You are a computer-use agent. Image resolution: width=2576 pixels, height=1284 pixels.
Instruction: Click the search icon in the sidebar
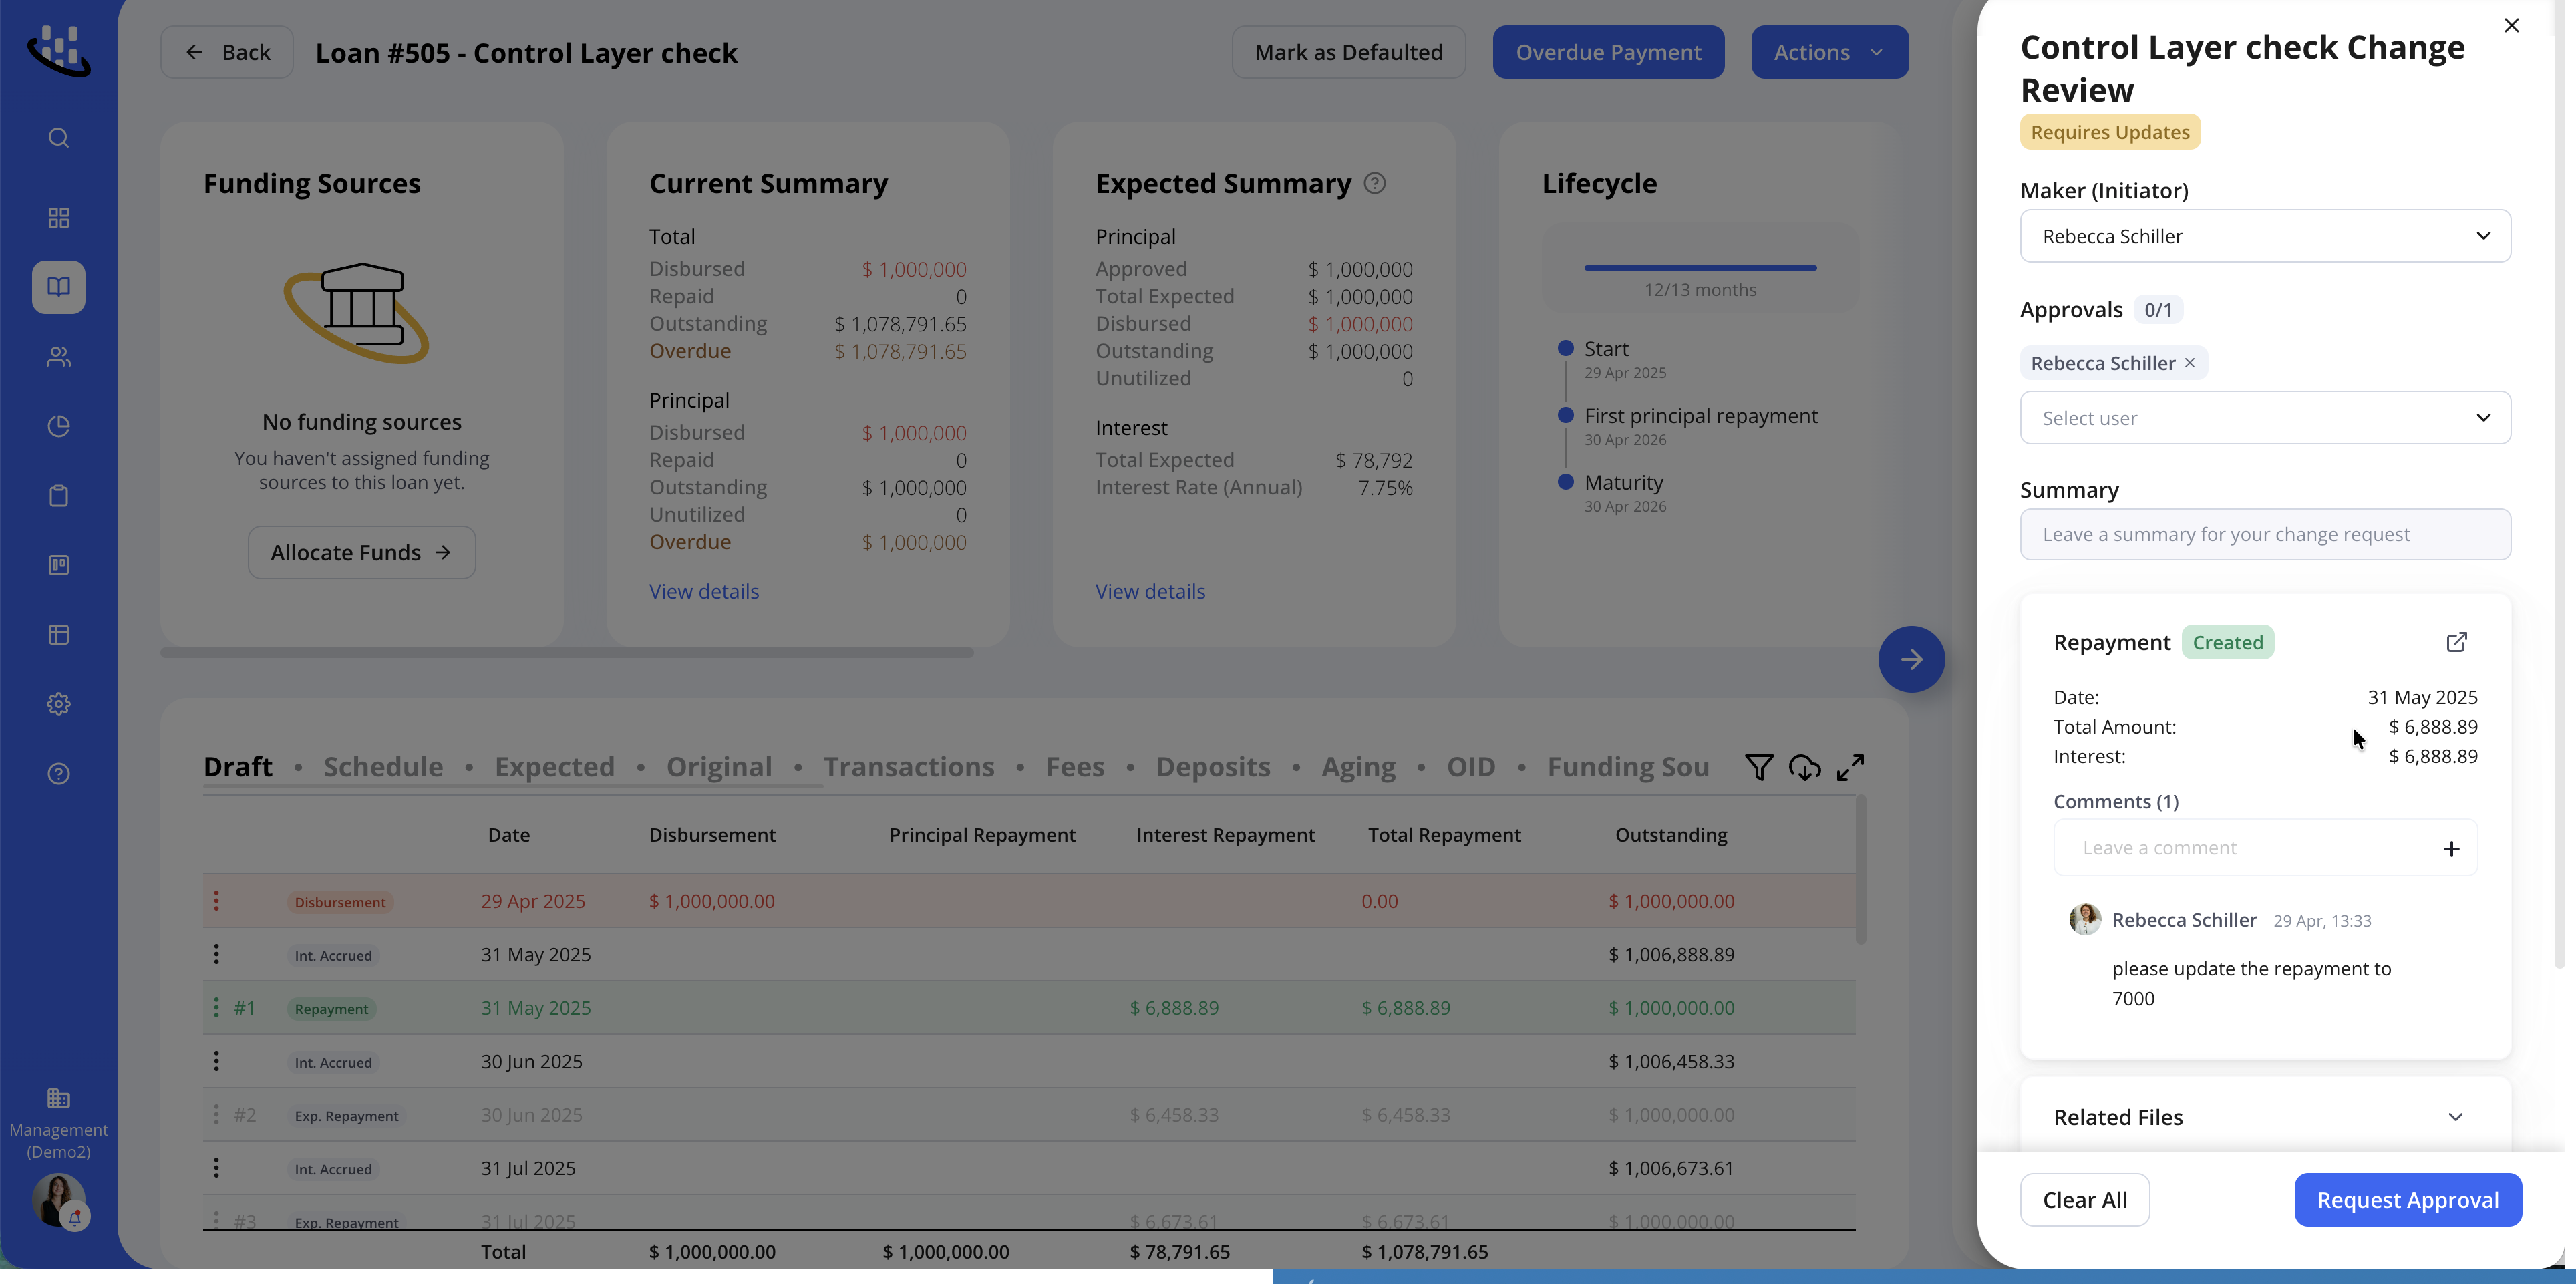point(59,138)
